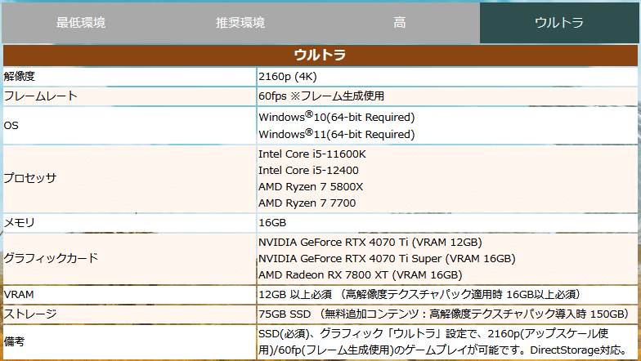The image size is (641, 361).
Task: Click the 備考 row label
Action: click(14, 341)
